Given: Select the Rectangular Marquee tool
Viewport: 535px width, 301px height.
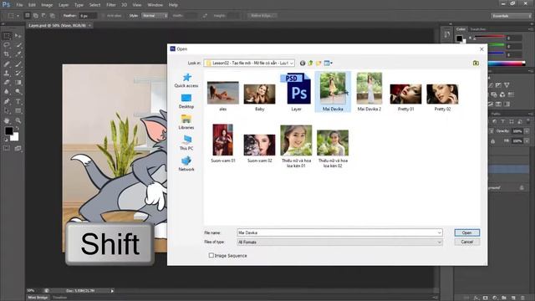Looking at the screenshot, I should coord(7,36).
